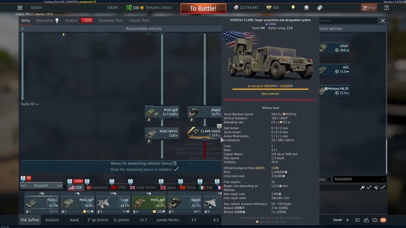Select the Germany nation tab
This screenshot has height=228, width=406.
click(x=96, y=187)
